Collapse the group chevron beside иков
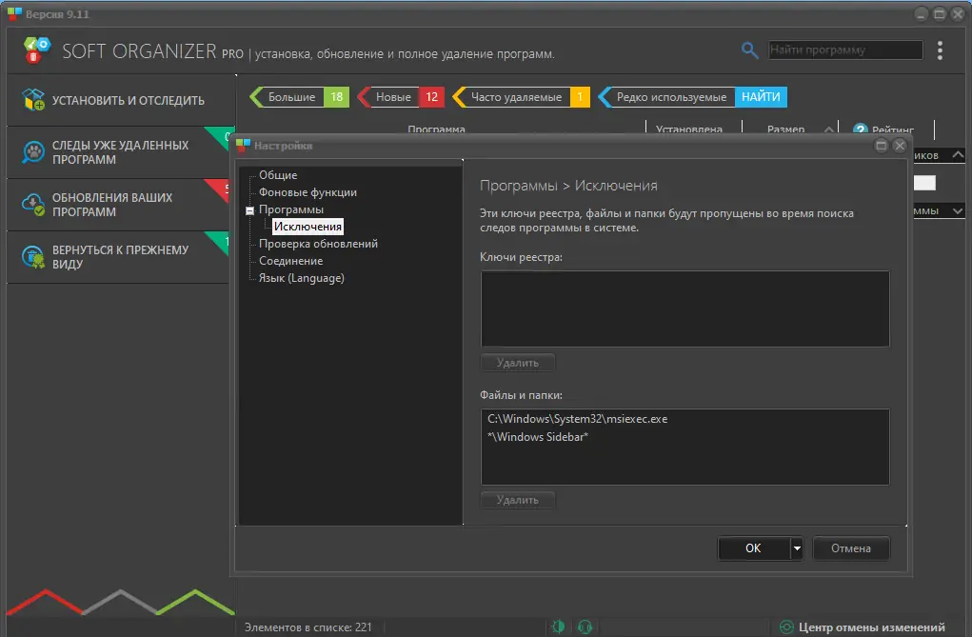The width and height of the screenshot is (972, 637). [x=958, y=154]
